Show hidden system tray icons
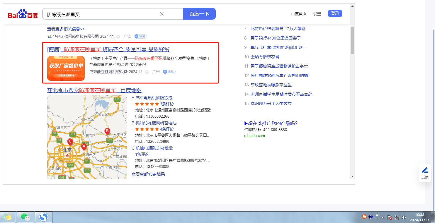 pyautogui.click(x=383, y=217)
